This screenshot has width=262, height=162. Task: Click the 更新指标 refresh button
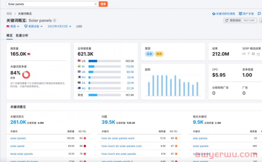click(241, 20)
